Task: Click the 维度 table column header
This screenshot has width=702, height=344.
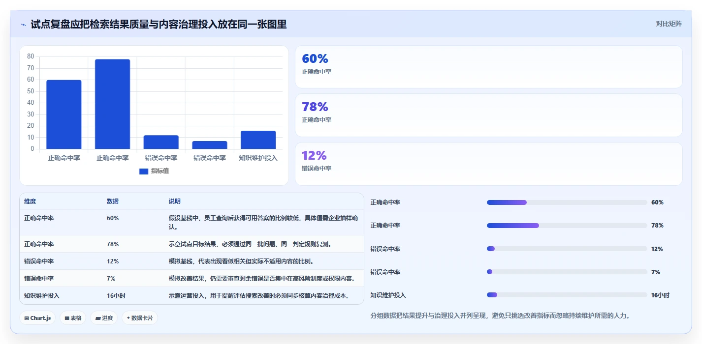Action: point(30,201)
